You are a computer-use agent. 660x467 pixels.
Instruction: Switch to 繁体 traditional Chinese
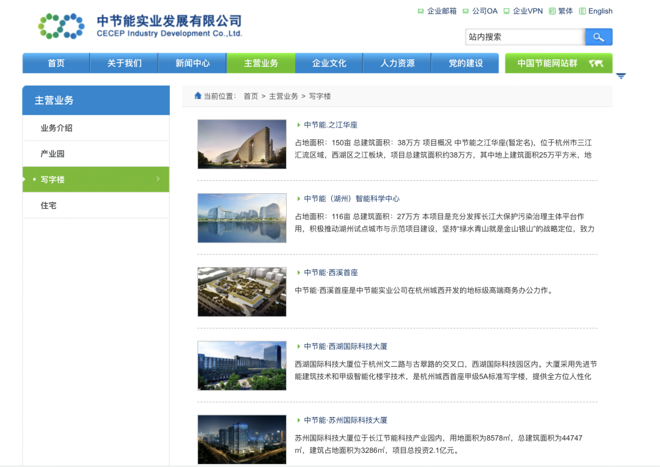pyautogui.click(x=565, y=12)
